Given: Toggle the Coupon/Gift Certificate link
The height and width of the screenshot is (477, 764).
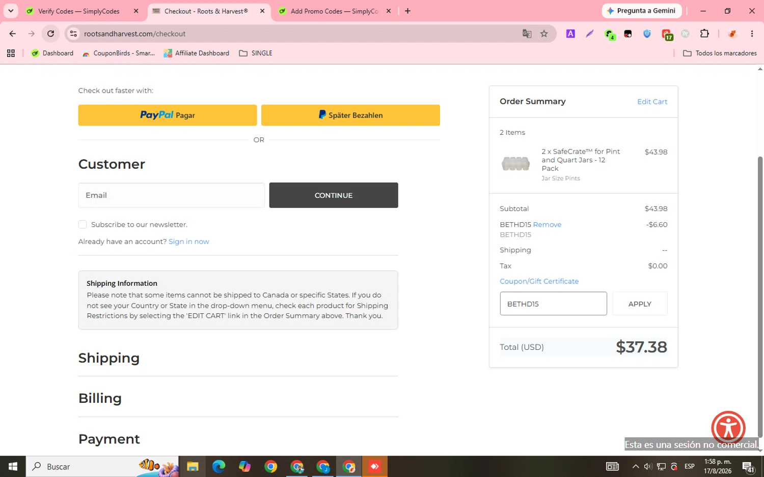Looking at the screenshot, I should click(x=539, y=281).
